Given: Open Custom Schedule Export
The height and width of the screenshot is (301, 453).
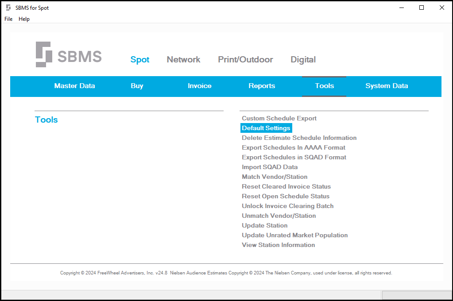Looking at the screenshot, I should tap(279, 118).
